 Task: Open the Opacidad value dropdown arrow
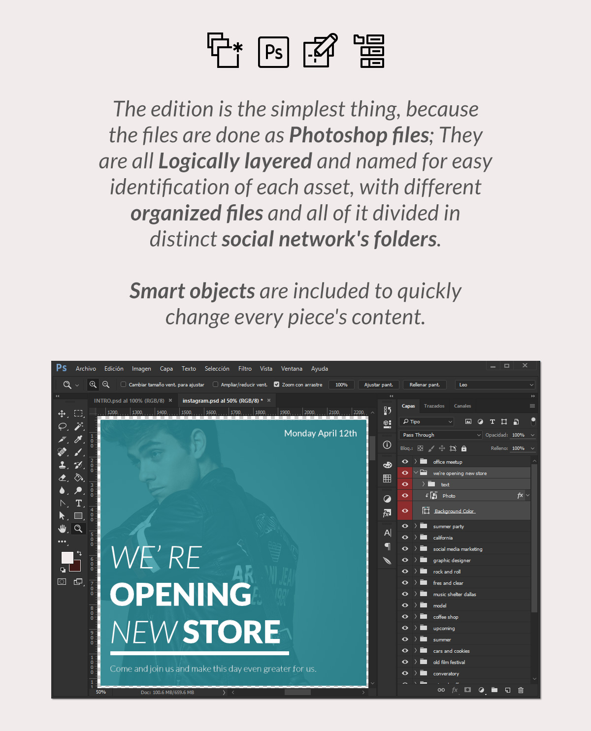(532, 435)
